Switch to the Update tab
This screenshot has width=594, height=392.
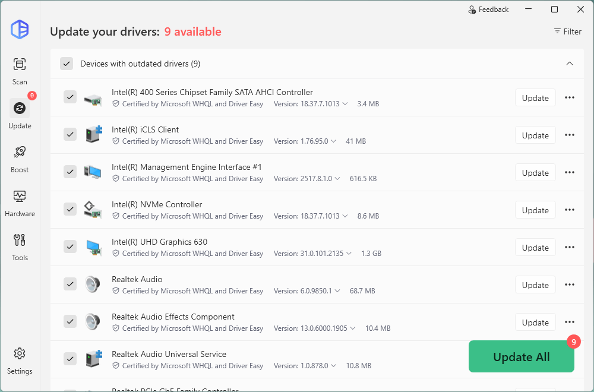[x=20, y=115]
